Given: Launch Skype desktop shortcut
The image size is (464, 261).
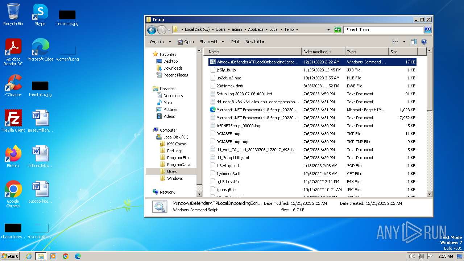Looking at the screenshot, I should [40, 14].
